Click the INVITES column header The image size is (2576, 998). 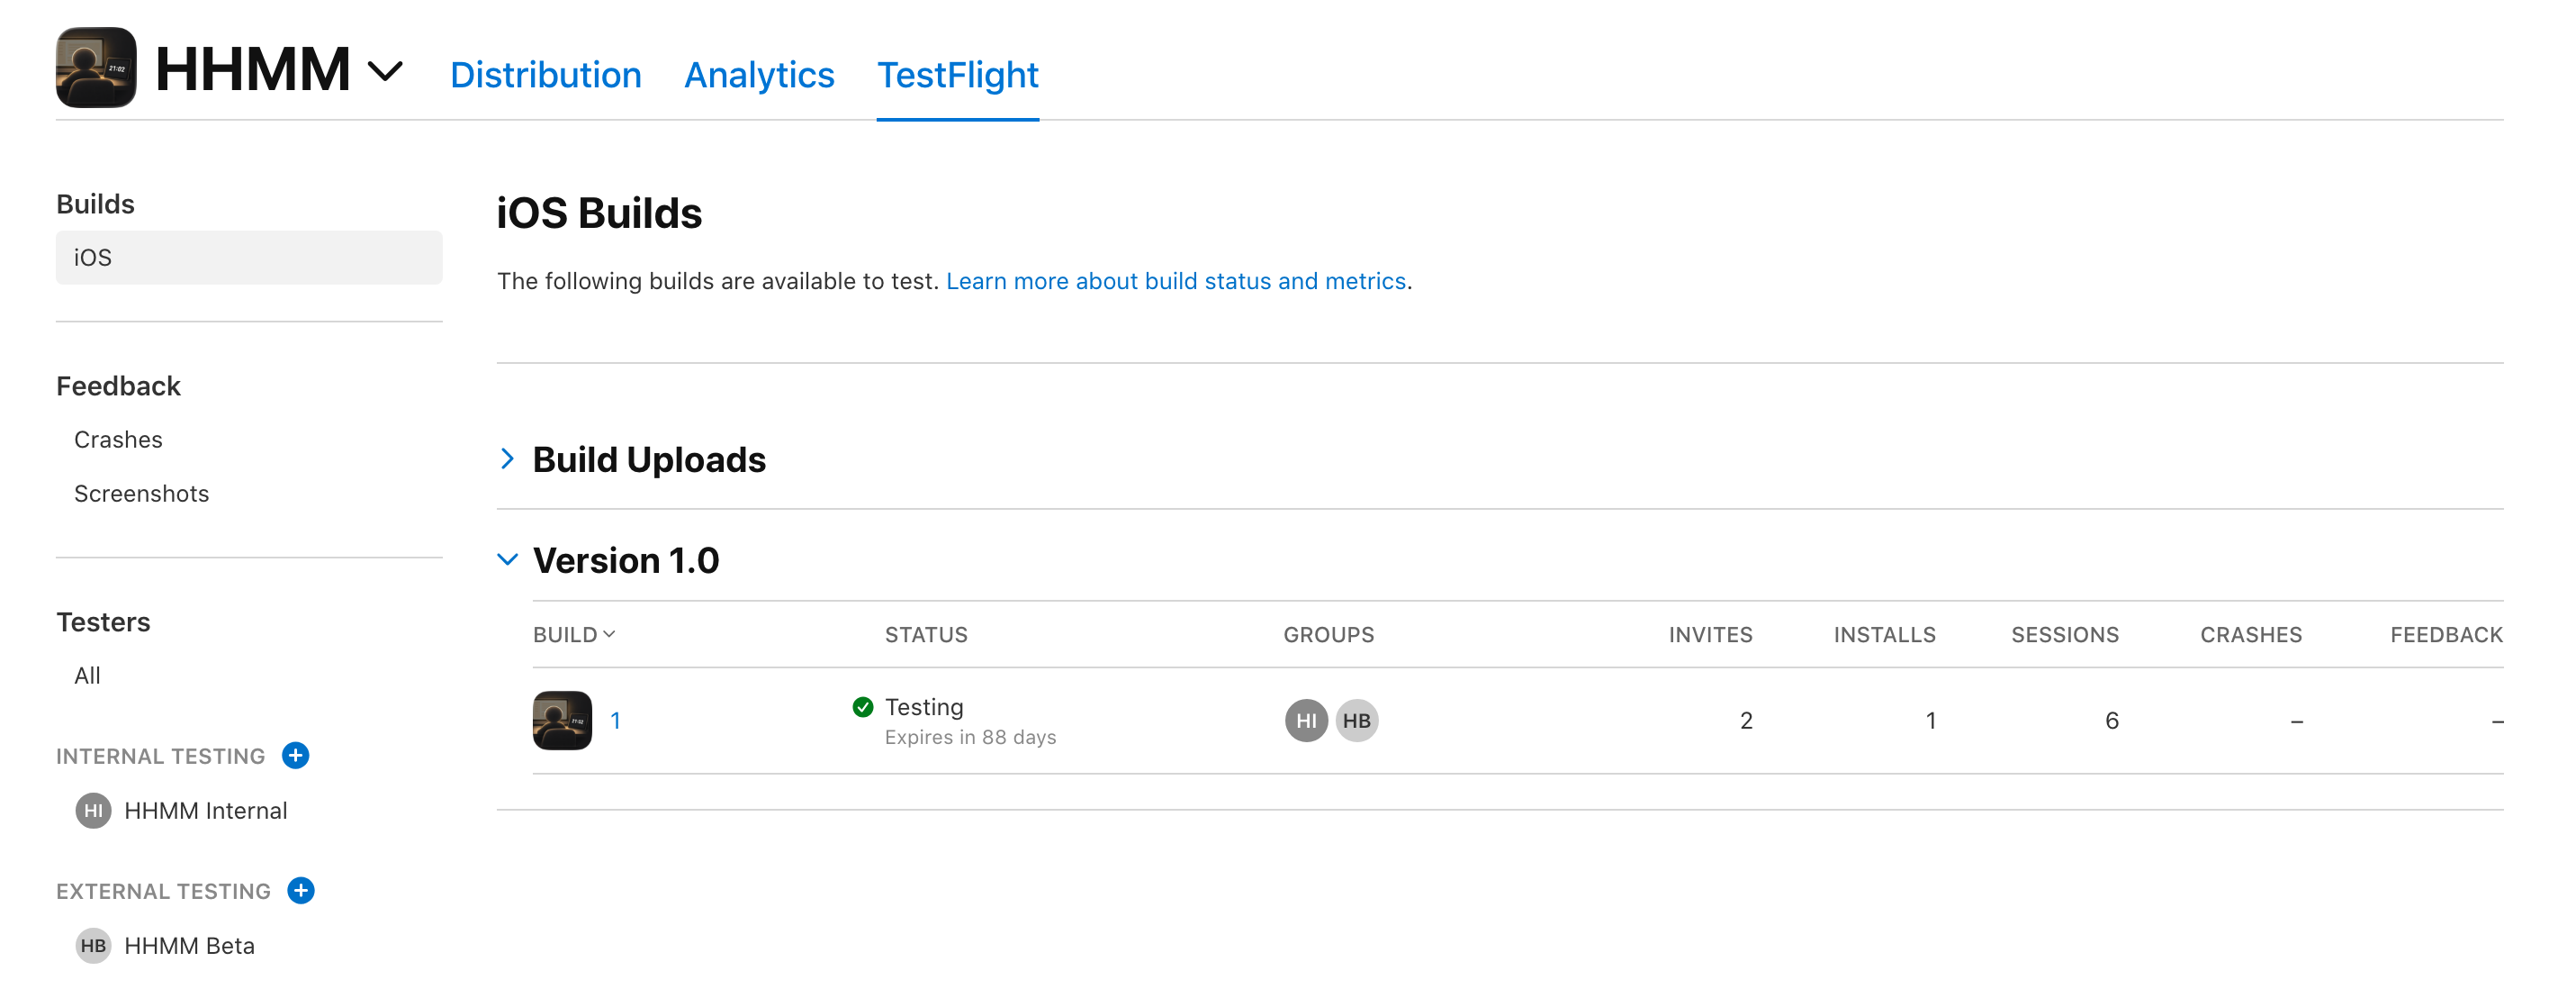click(1710, 635)
